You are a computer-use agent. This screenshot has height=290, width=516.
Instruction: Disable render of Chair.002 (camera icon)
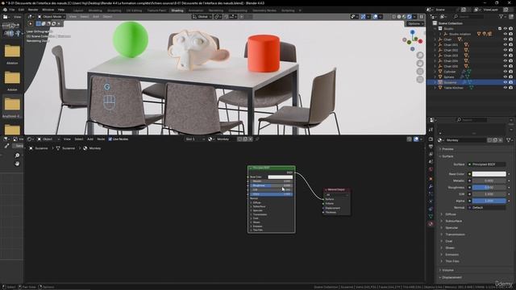pyautogui.click(x=510, y=50)
